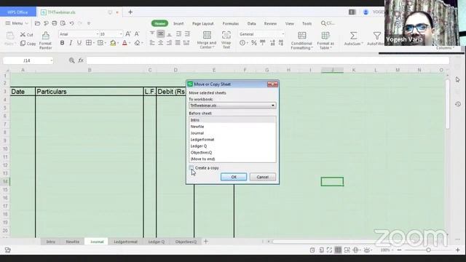Screen dimensions: 466x262
Task: Open the Review ribbon tab
Action: point(270,23)
